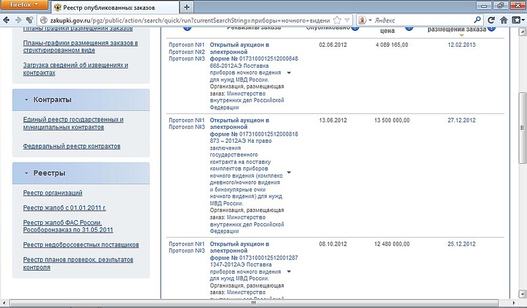
Task: Click the vertical scrollbar thumb
Action: (522, 128)
